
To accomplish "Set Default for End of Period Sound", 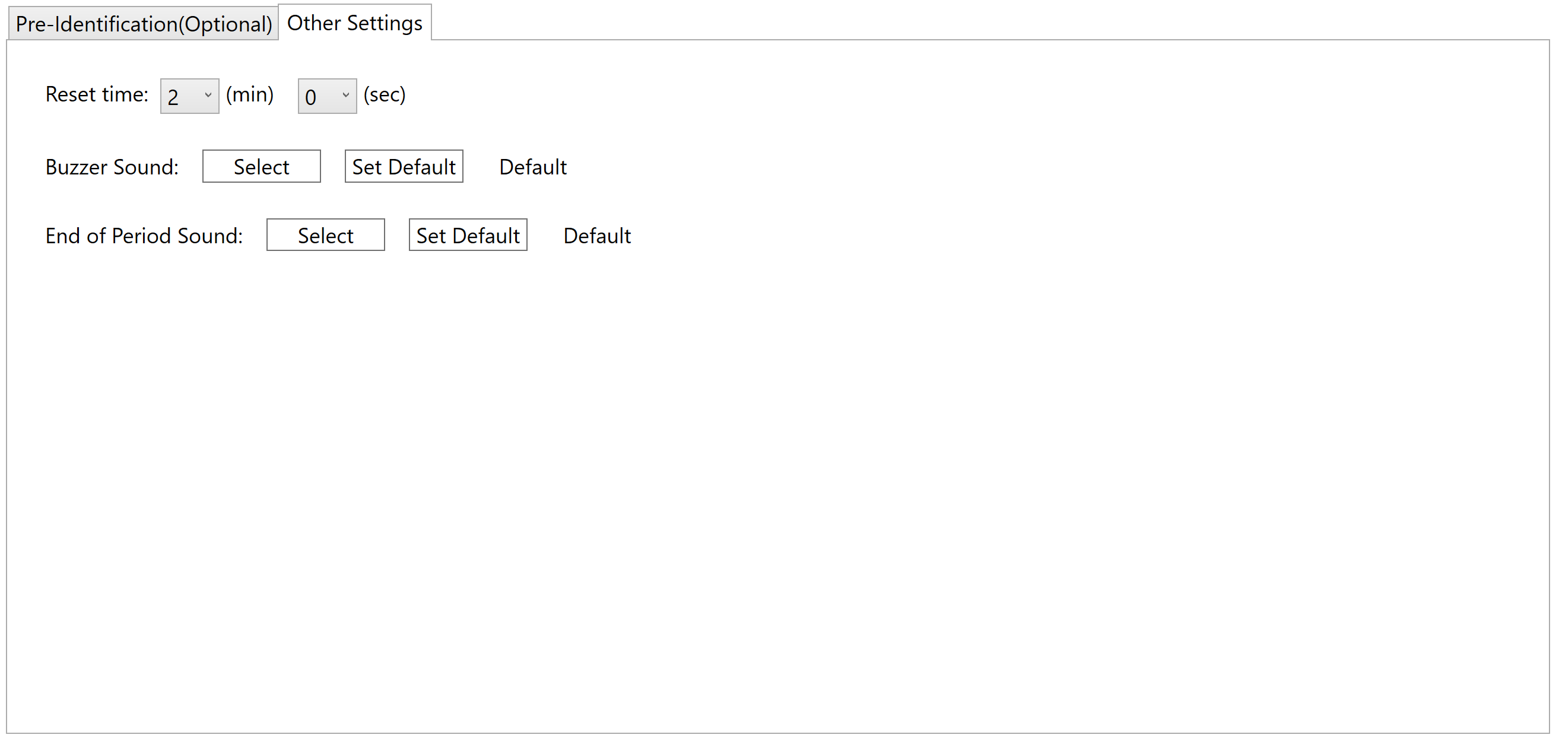I will click(x=468, y=235).
